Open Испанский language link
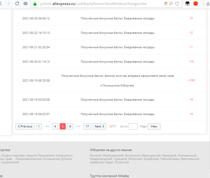This screenshot has width=210, height=178. [133, 155]
